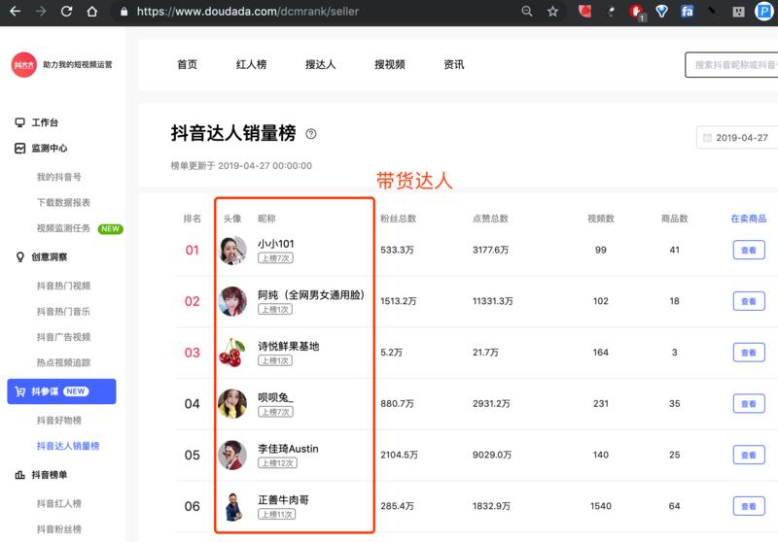
Task: Click 查看 button for 呗呗兔_
Action: tap(749, 404)
